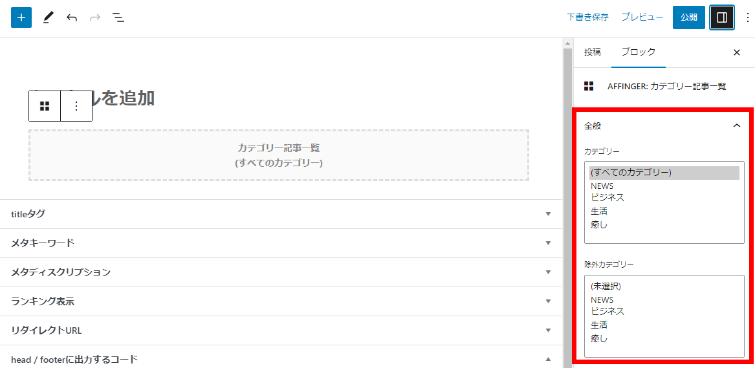The height and width of the screenshot is (368, 755).
Task: Click the 下書き保存 link
Action: tap(587, 17)
